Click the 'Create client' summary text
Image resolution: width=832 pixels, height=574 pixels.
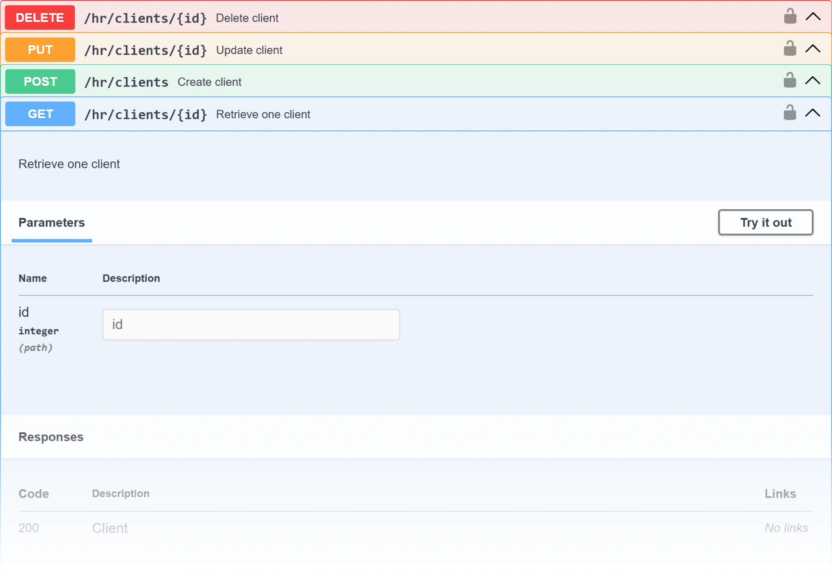click(210, 82)
